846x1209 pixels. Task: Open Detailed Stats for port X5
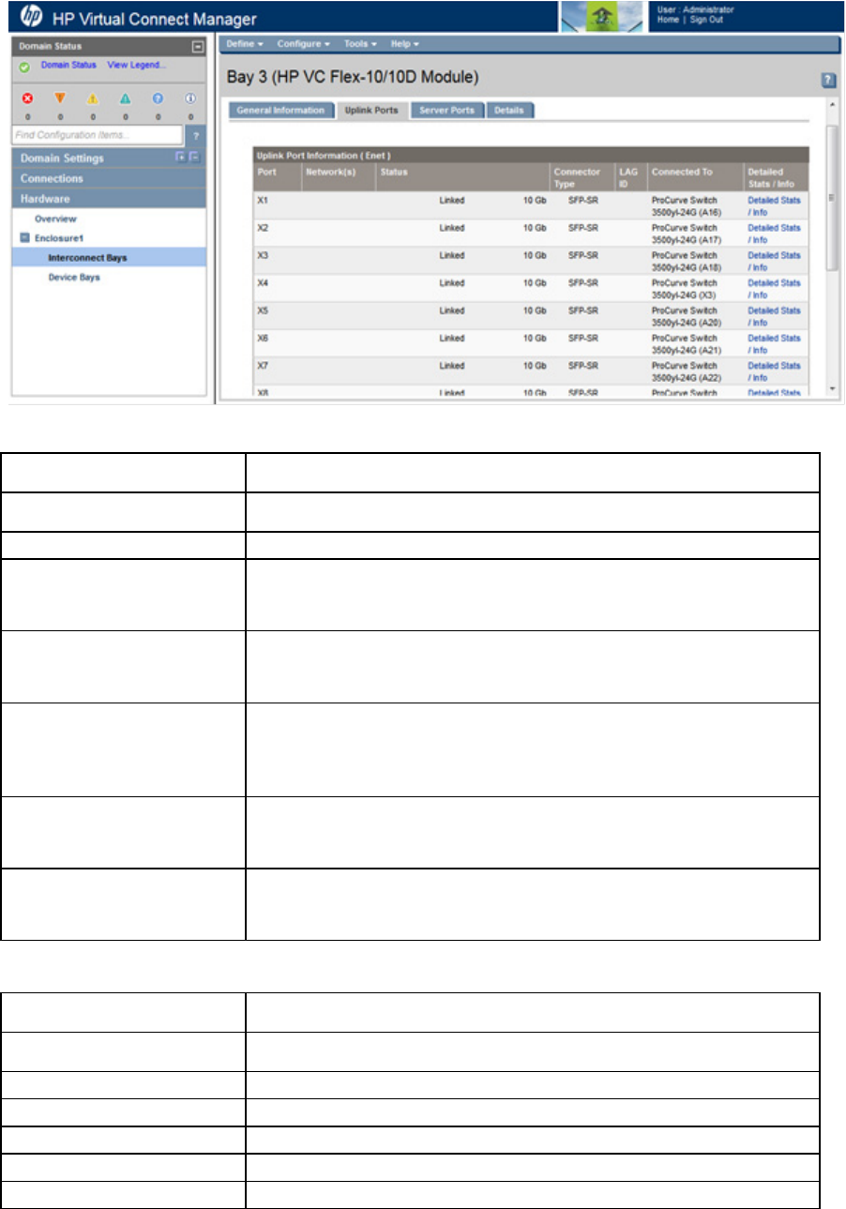tap(774, 316)
